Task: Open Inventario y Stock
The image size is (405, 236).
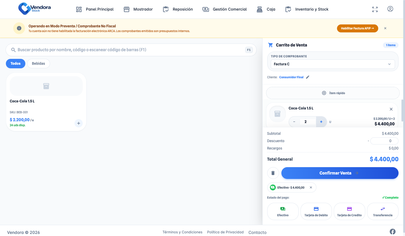Action: click(307, 9)
